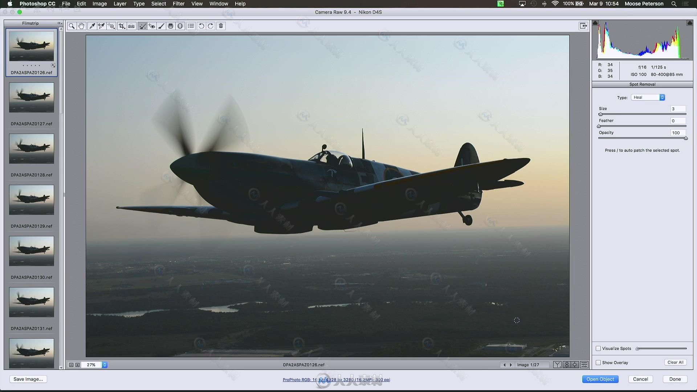Go to the previous image arrow
Screen dimensions: 697x392
(x=504, y=365)
